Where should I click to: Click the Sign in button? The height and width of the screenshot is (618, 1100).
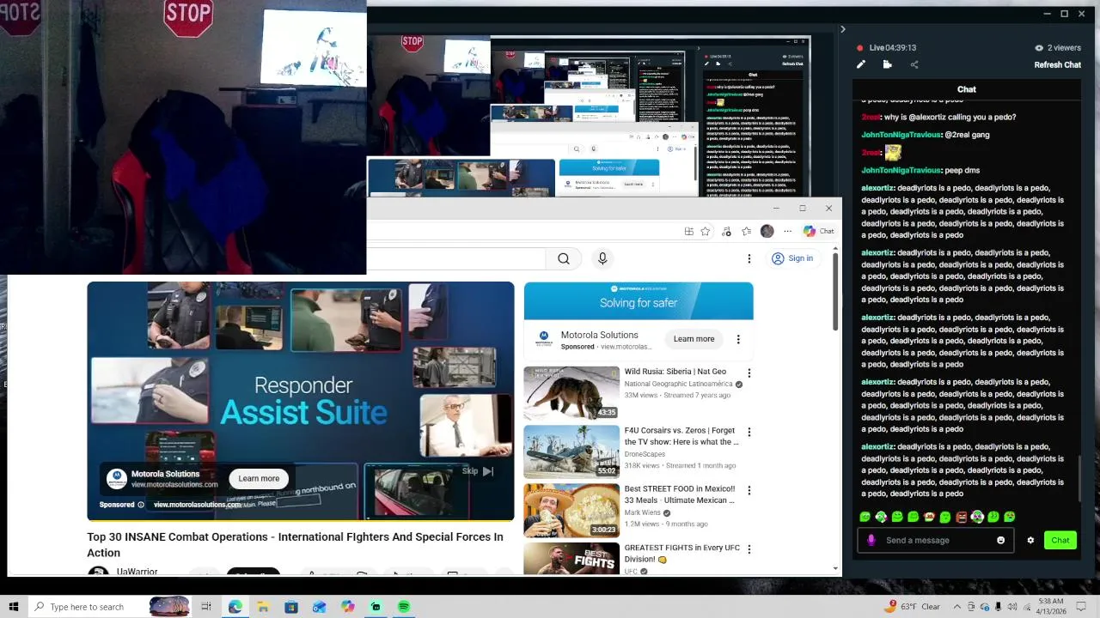point(792,258)
